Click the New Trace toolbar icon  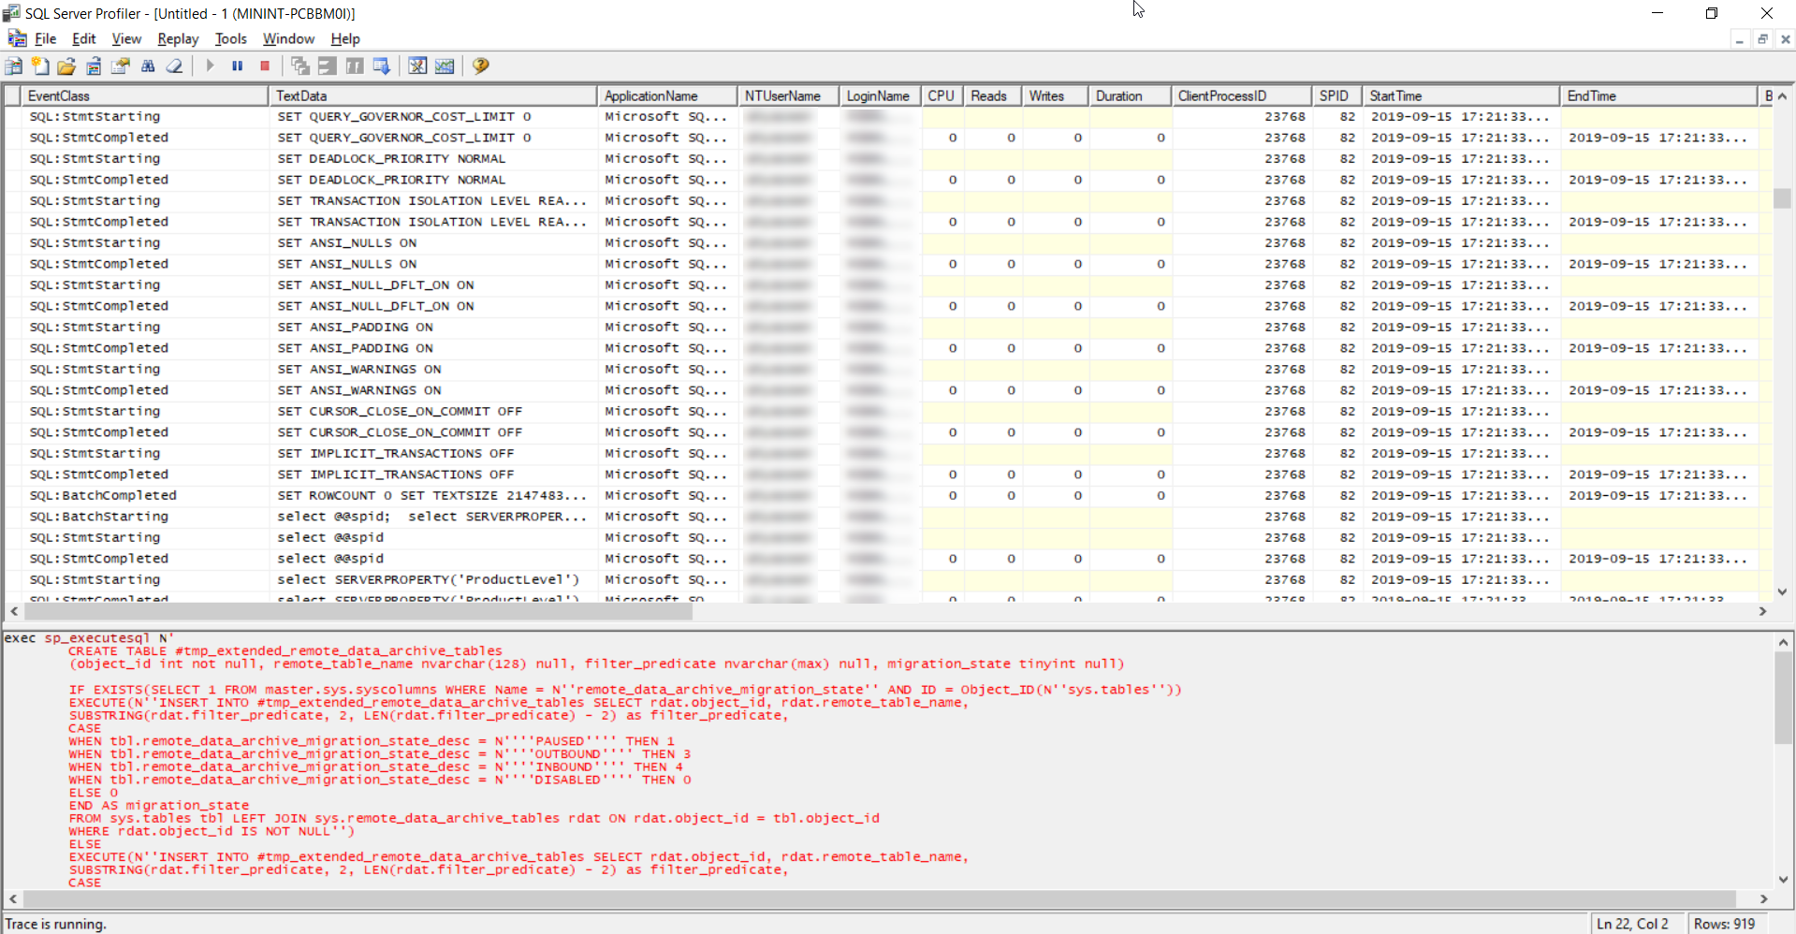click(13, 66)
